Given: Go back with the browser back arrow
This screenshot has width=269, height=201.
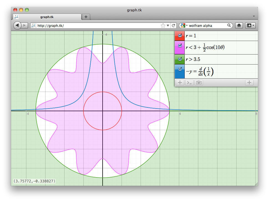Looking at the screenshot, I should coord(17,25).
